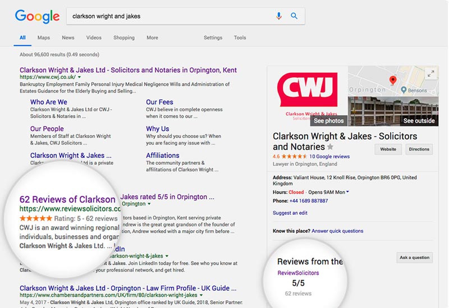Image resolution: width=449 pixels, height=308 pixels.
Task: Click the magnifying glass search icon
Action: click(x=294, y=16)
